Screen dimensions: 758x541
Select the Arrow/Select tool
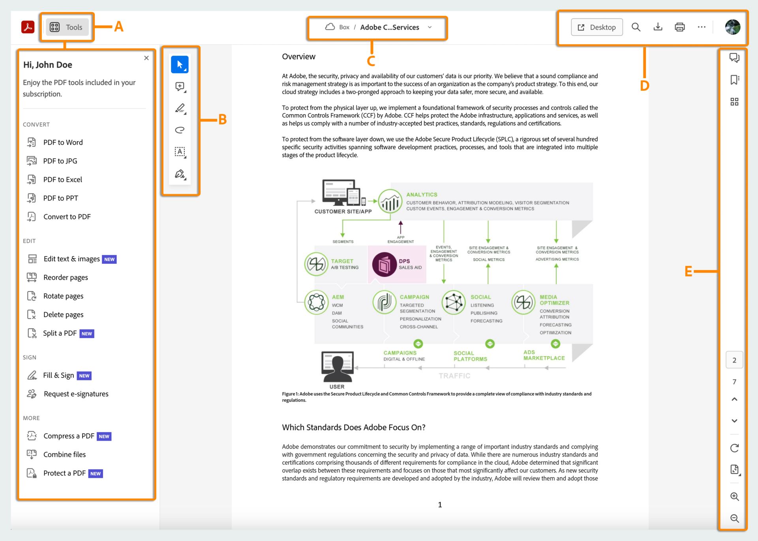180,64
